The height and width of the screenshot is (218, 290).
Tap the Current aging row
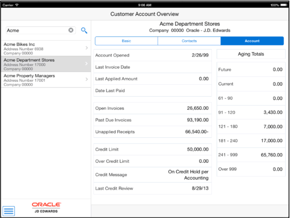click(251, 84)
